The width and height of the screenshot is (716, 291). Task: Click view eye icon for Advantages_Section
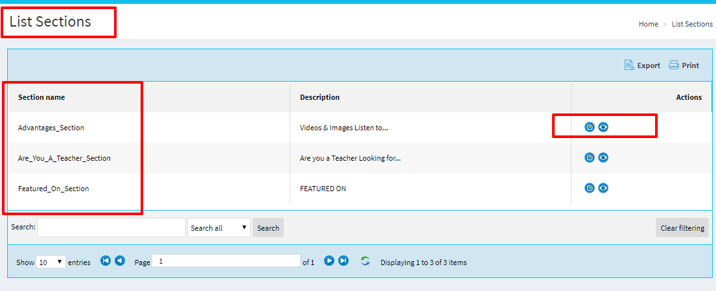click(x=603, y=127)
